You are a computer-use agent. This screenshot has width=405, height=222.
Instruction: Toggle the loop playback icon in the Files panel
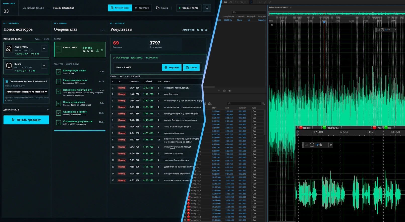point(224,91)
